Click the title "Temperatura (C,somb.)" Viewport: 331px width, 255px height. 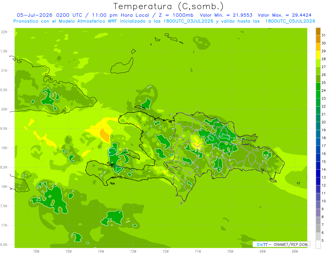pyautogui.click(x=169, y=6)
